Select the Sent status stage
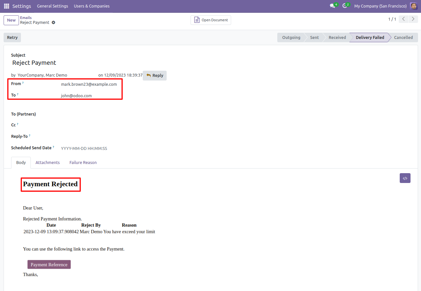The height and width of the screenshot is (291, 421). [x=314, y=38]
